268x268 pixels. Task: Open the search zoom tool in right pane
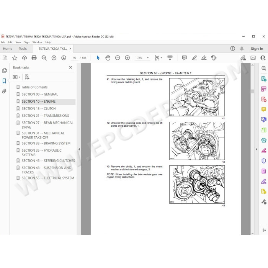pyautogui.click(x=264, y=69)
